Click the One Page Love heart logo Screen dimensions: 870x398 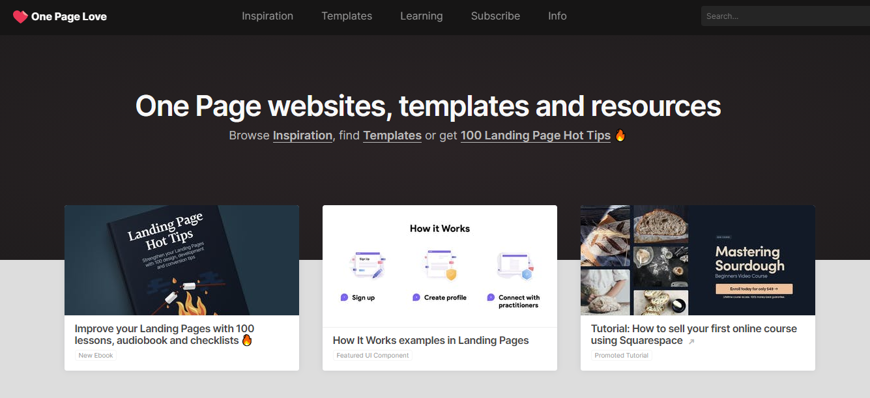coord(20,17)
